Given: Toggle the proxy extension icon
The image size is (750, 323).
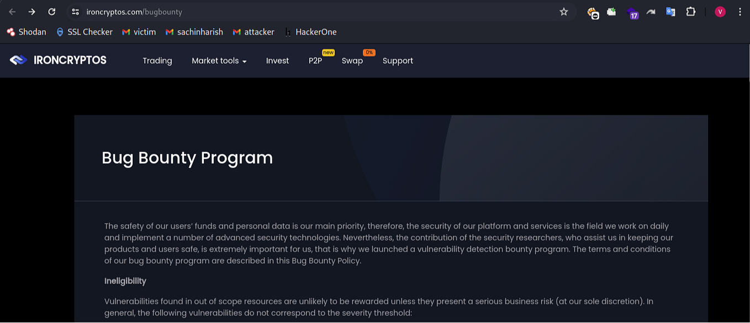Looking at the screenshot, I should click(x=594, y=12).
